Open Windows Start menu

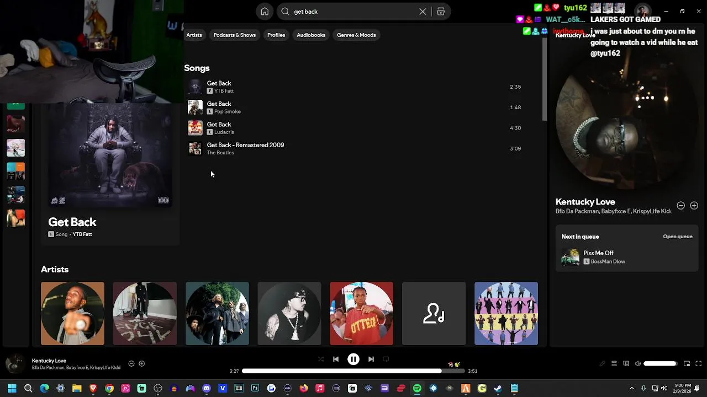click(12, 388)
